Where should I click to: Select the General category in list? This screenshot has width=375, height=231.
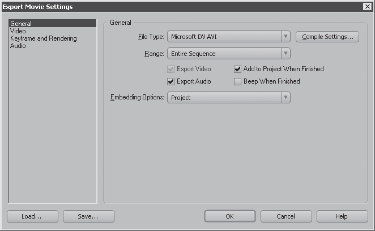[53, 23]
